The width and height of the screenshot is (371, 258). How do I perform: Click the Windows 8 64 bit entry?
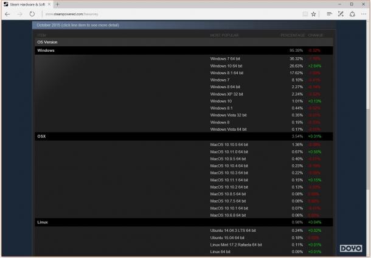pyautogui.click(x=225, y=87)
